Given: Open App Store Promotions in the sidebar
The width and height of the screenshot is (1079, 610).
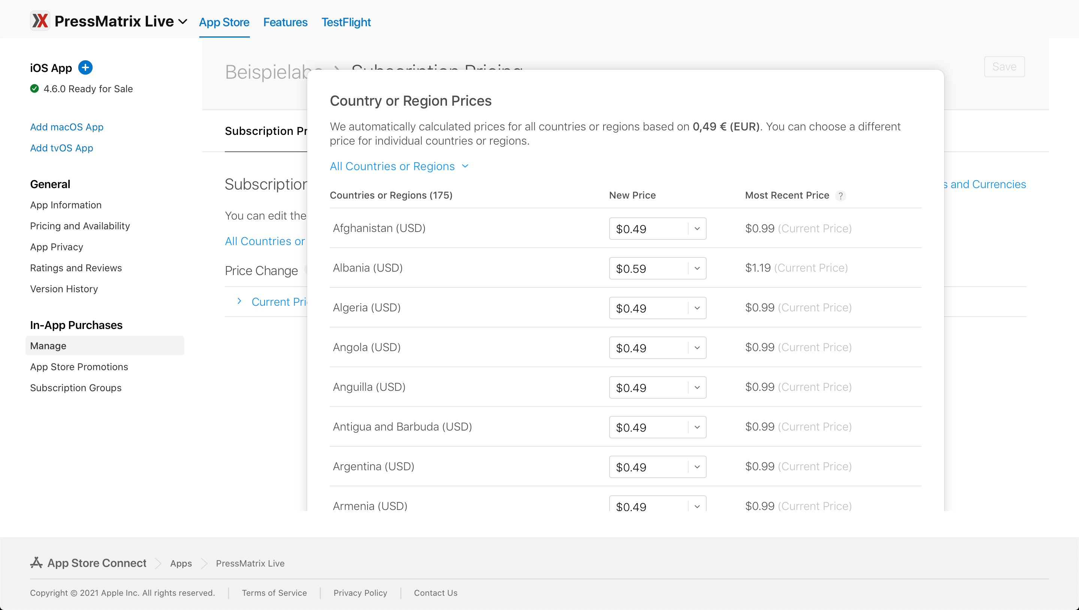Looking at the screenshot, I should point(79,366).
